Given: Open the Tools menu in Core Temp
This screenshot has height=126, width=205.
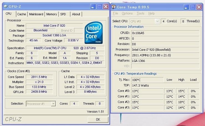Looking at the screenshot, I should [140, 13].
